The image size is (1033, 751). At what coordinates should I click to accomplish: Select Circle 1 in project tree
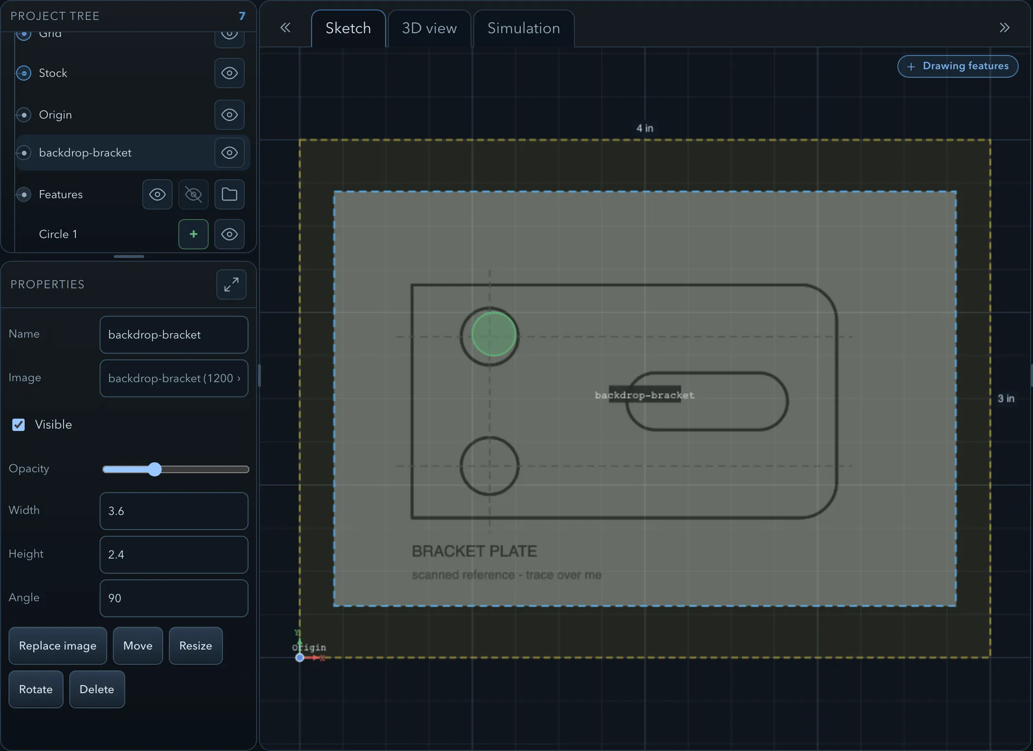[58, 234]
